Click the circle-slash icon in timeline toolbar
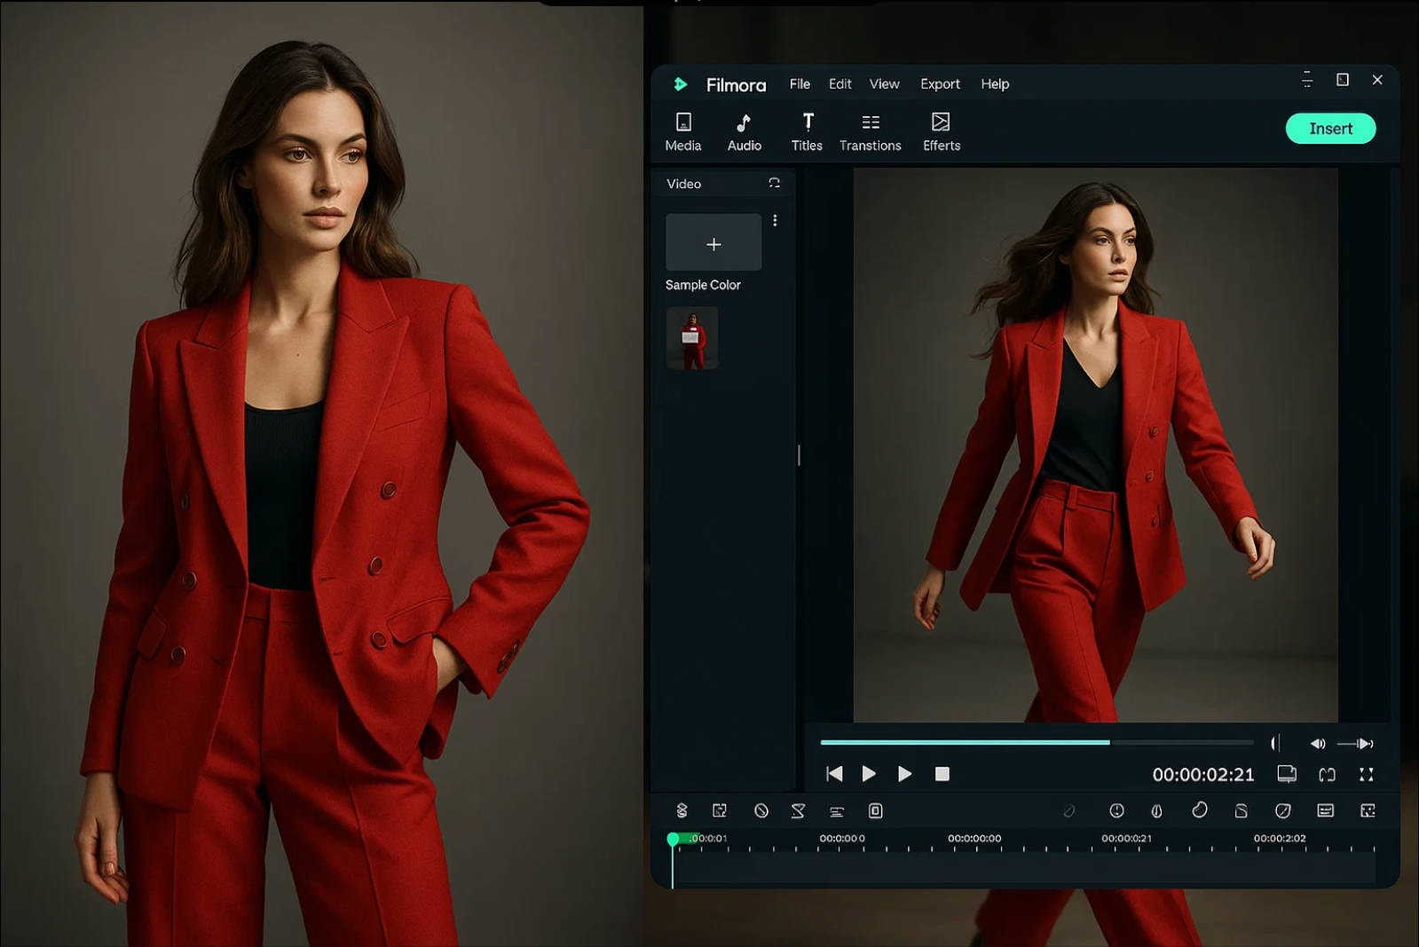 761,810
